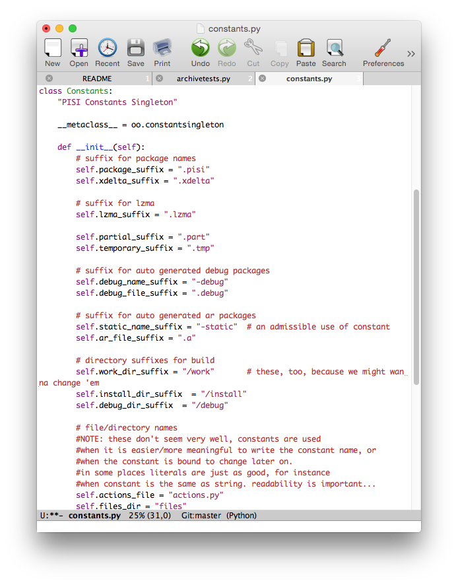
Task: Click the 'def __init__(self):' line
Action: pyautogui.click(x=101, y=147)
